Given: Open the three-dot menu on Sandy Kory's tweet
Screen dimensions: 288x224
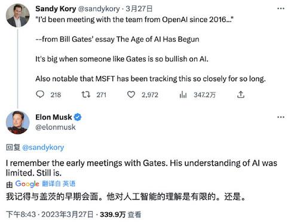Looking at the screenshot, I should pos(281,8).
